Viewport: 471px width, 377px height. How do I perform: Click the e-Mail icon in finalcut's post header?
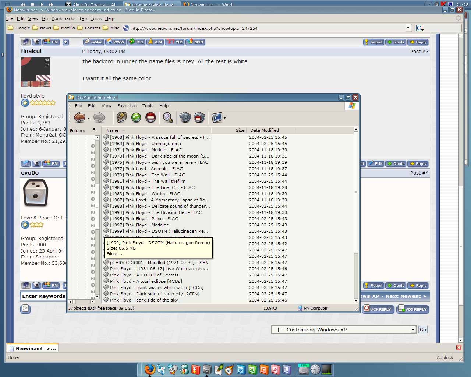click(93, 42)
